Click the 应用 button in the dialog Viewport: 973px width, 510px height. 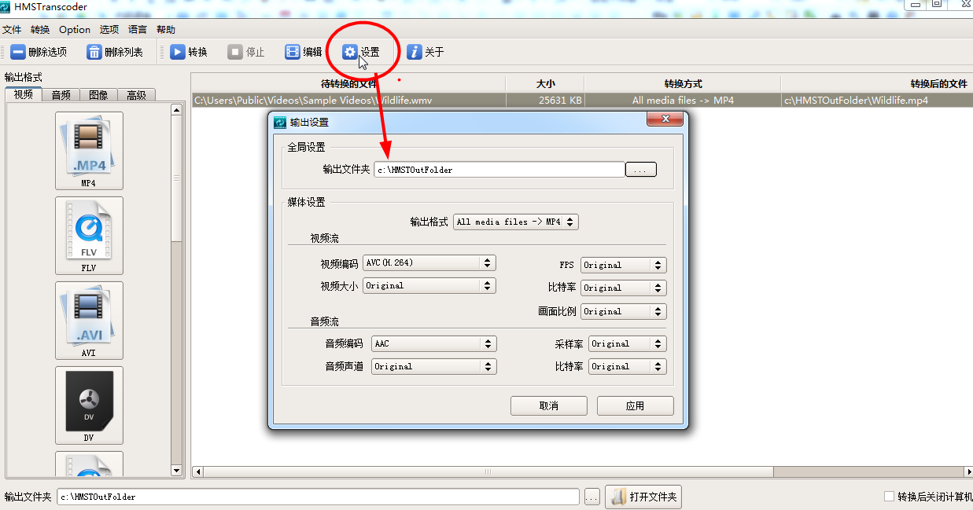click(636, 405)
